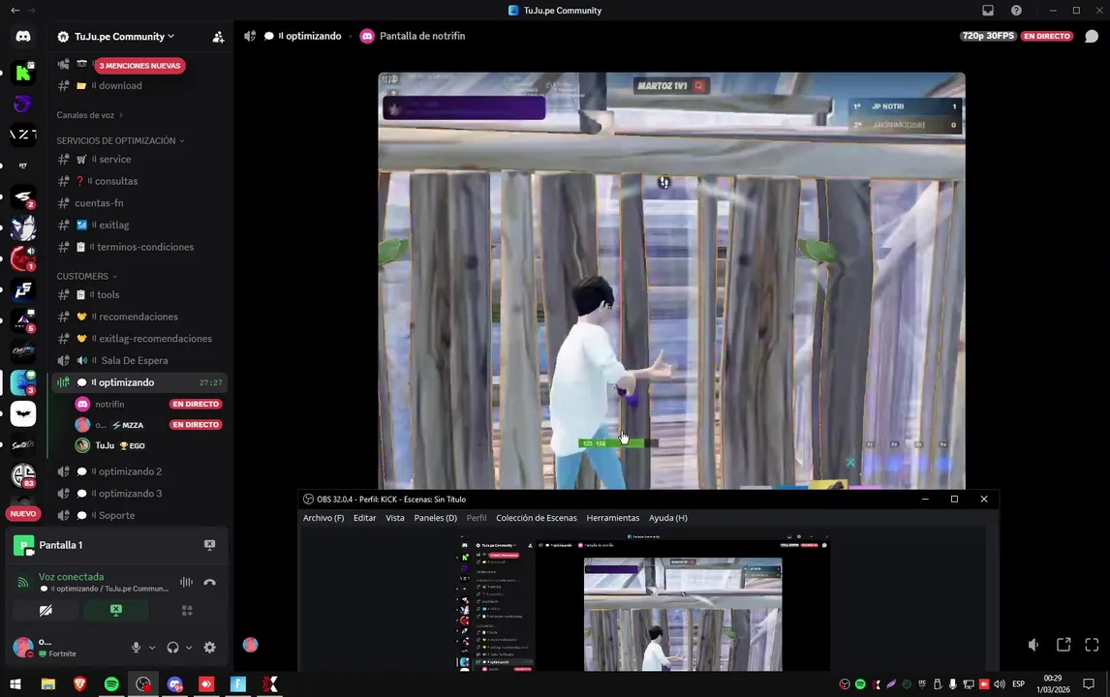
Task: Click 720p 30FPS stream quality badge
Action: pos(988,36)
